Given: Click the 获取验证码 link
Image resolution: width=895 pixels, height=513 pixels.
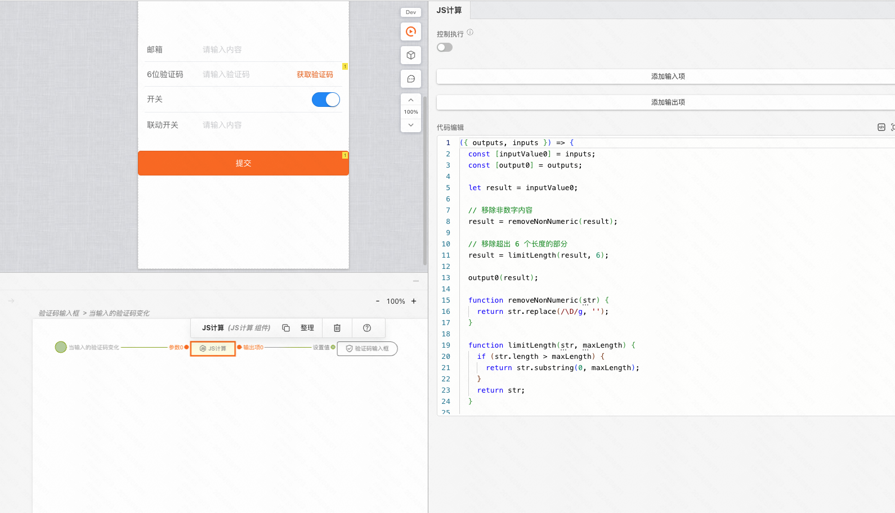Looking at the screenshot, I should (x=315, y=74).
